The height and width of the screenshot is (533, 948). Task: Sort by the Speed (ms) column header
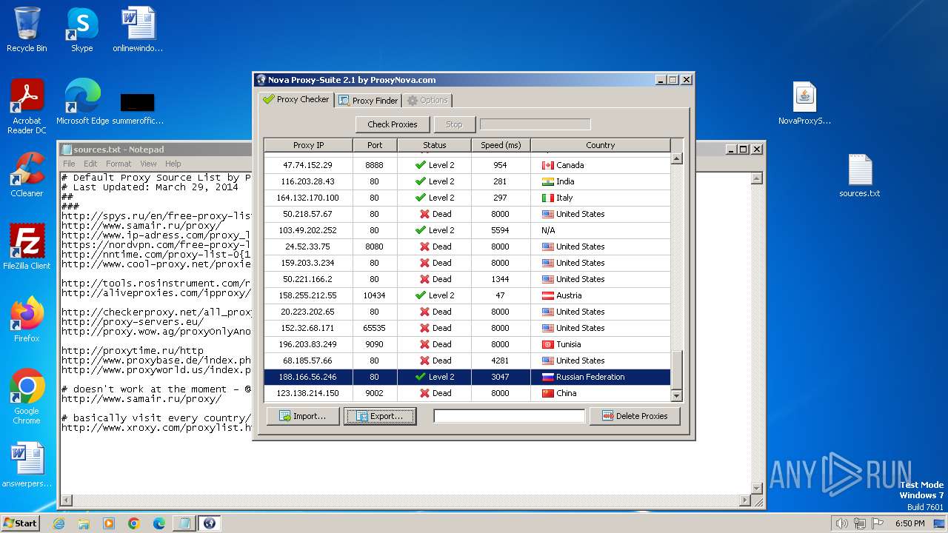[501, 145]
